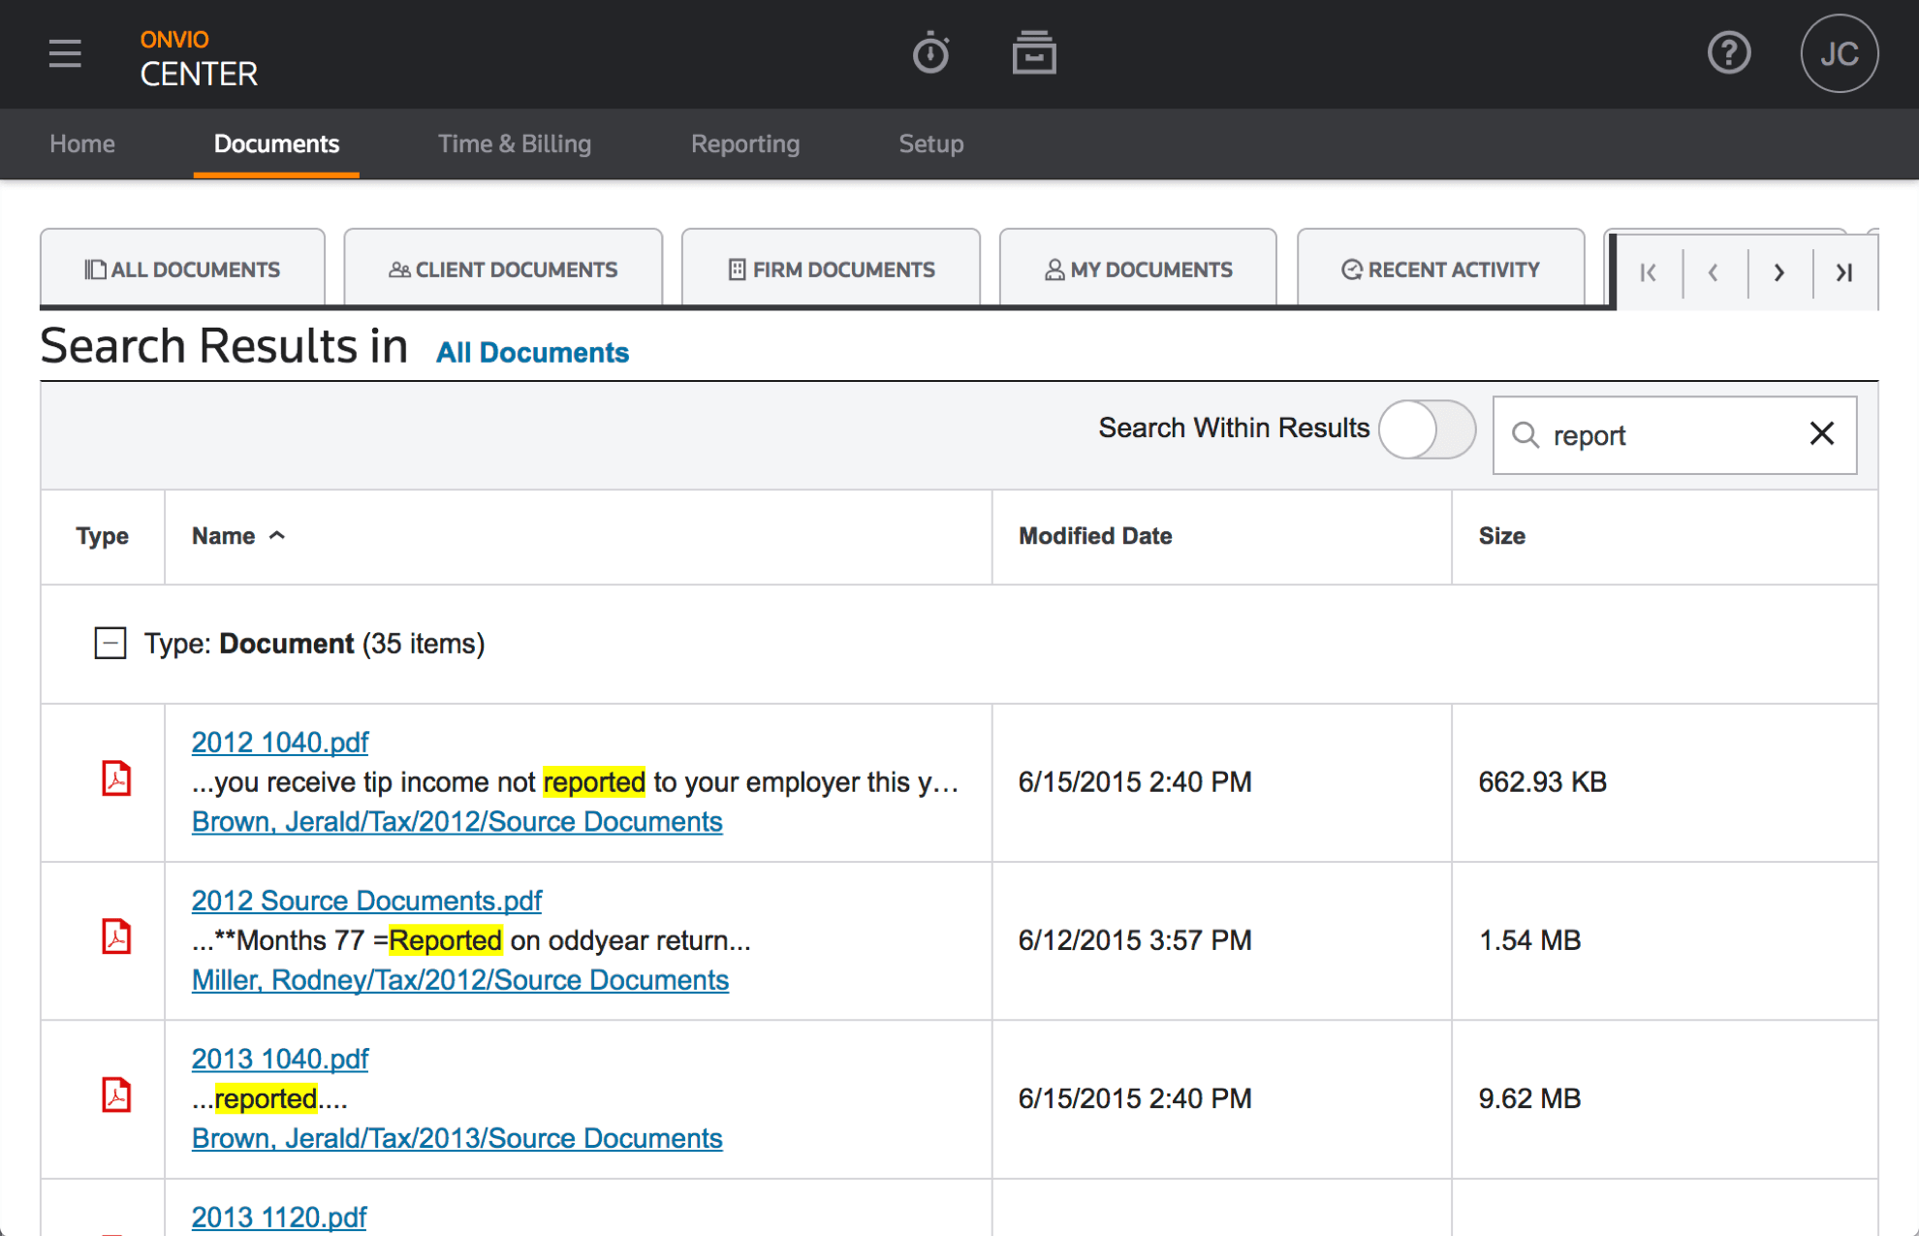Open the 2012 Source Documents.pdf link
Viewport: 1919px width, 1236px height.
pos(366,900)
